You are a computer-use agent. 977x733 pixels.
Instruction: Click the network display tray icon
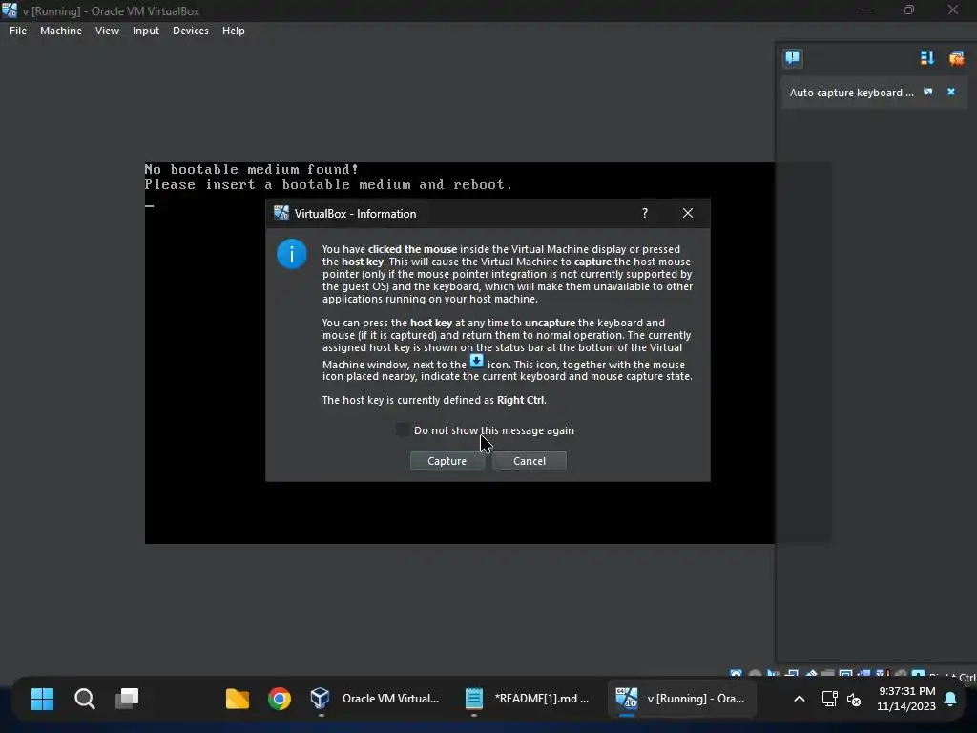coord(829,699)
